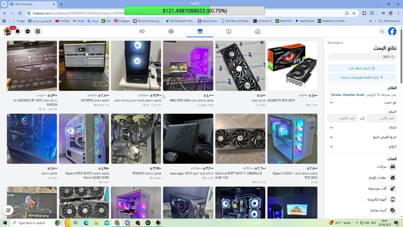Show hidden bookmarks with the chevron
Viewport: 403px width, 227px height.
coord(371,21)
